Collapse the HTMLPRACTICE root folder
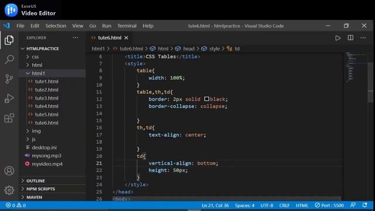This screenshot has width=375, height=211. [x=43, y=49]
